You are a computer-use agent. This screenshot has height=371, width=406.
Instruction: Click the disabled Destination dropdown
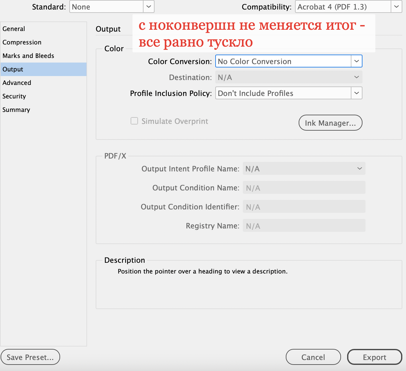point(289,77)
